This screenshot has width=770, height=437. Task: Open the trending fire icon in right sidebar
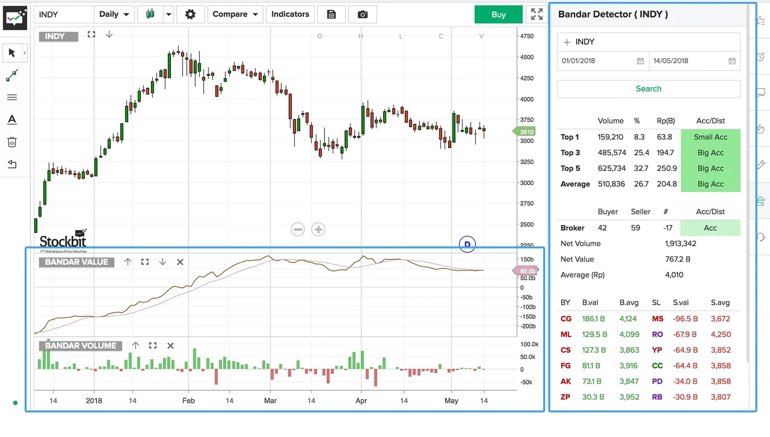[x=761, y=129]
